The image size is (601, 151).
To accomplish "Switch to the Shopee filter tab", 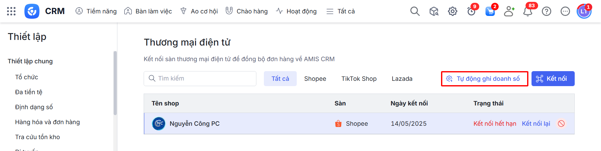I will (x=315, y=79).
